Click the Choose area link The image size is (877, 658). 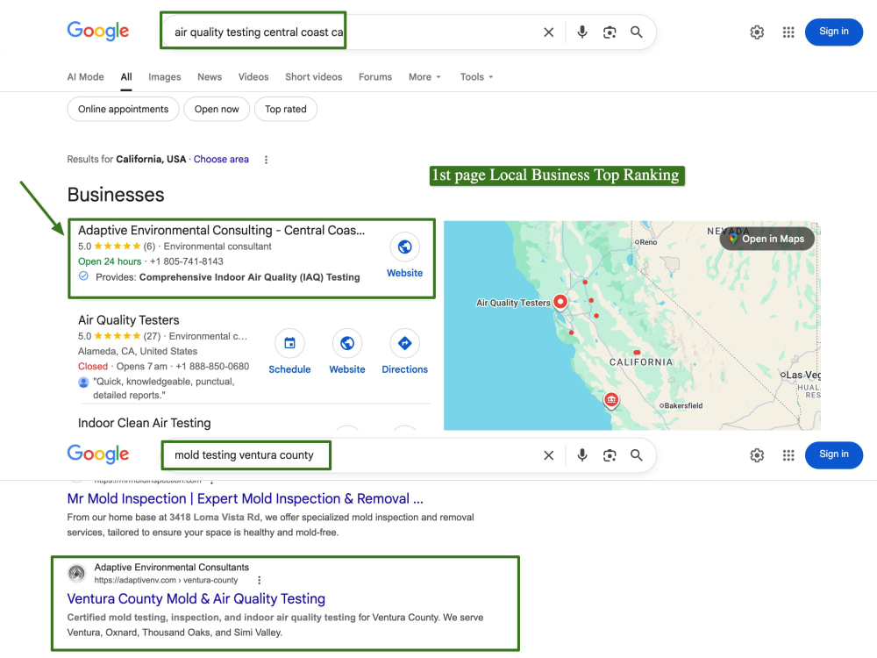coord(221,159)
